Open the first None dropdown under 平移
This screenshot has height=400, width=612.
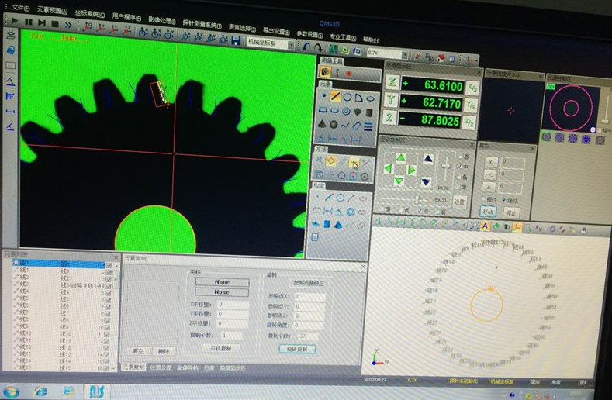pos(222,282)
